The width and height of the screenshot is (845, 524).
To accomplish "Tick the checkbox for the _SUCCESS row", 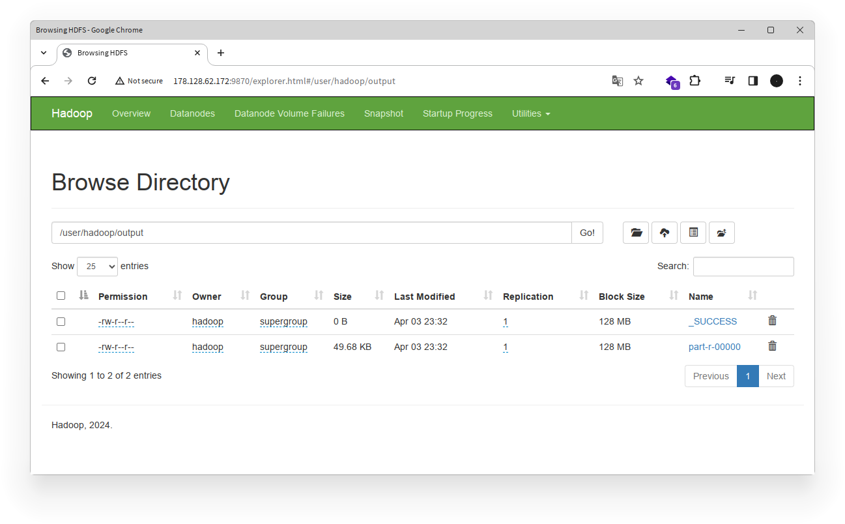I will [x=61, y=321].
